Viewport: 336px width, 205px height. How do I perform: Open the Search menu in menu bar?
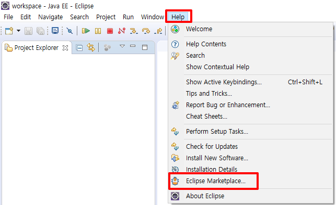79,17
